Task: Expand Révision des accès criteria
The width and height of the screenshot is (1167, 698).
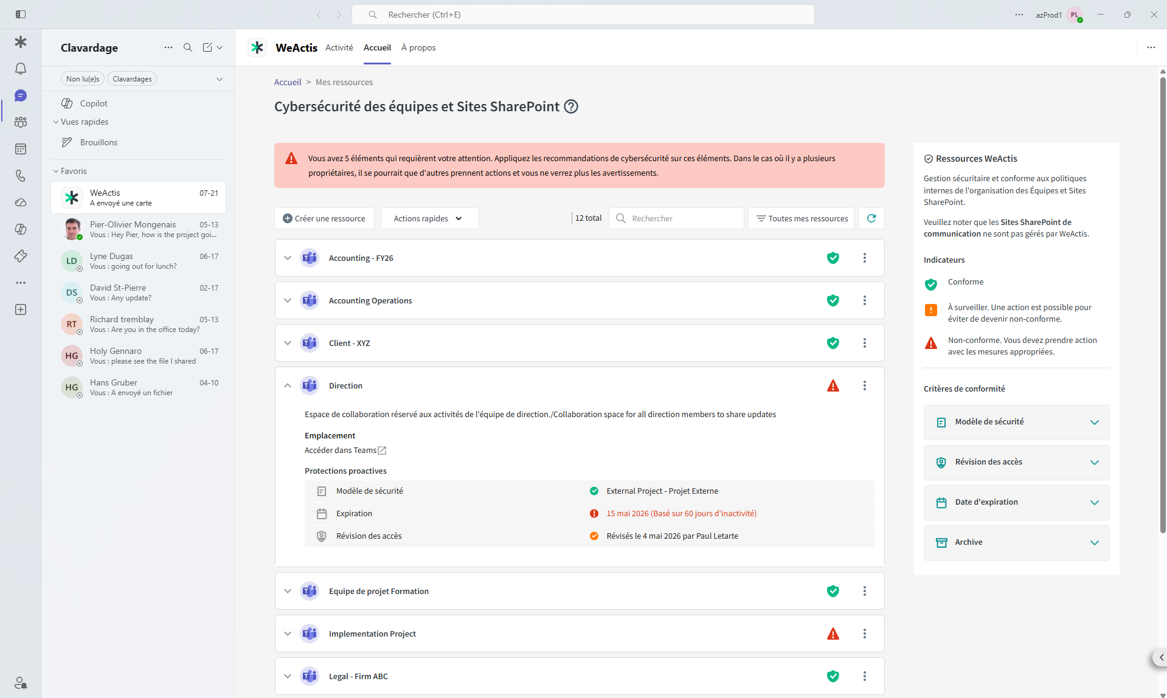Action: coord(1016,462)
